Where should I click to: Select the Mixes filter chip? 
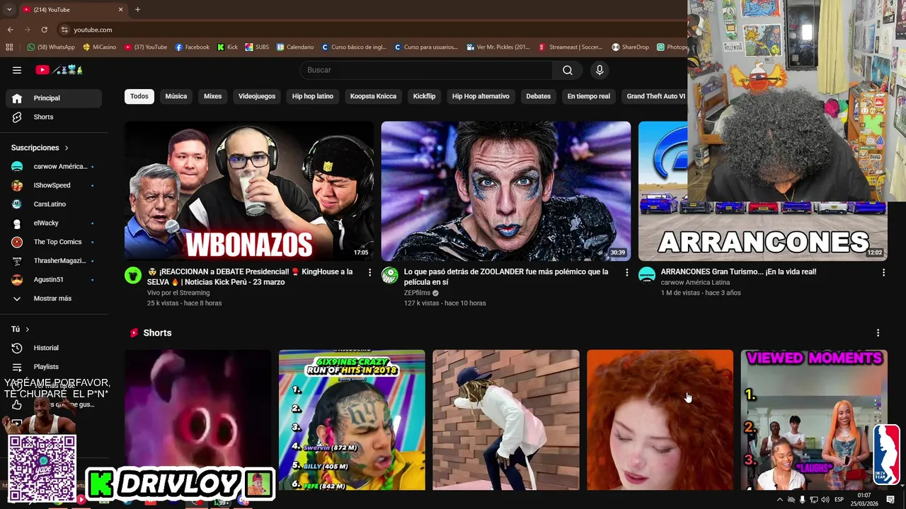(213, 96)
